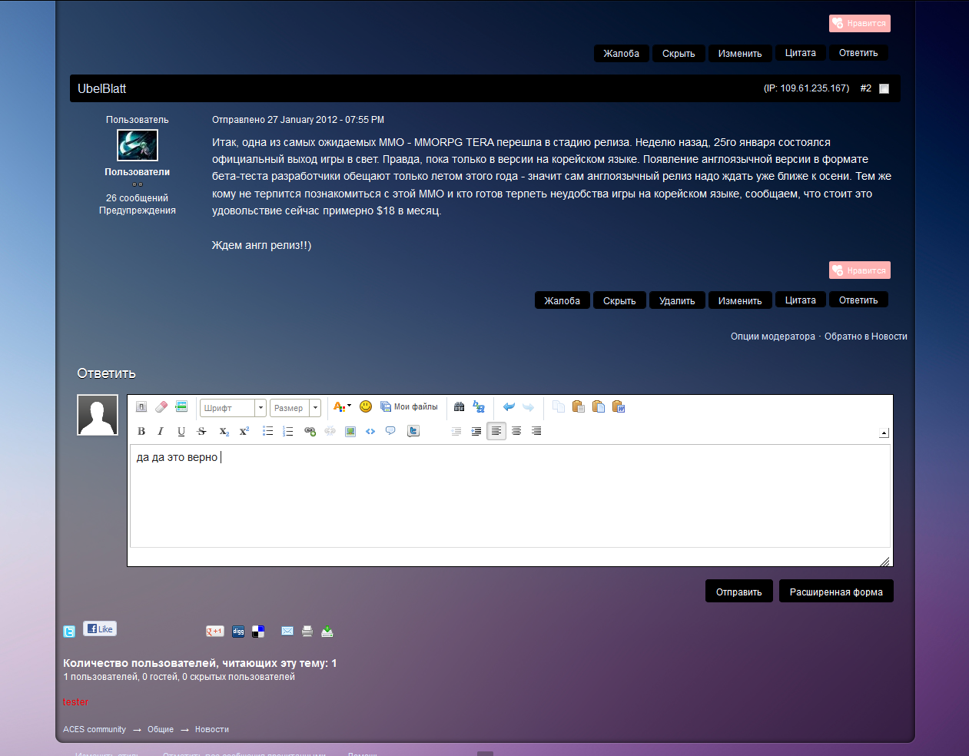Insert a link with the chain icon

(x=310, y=431)
